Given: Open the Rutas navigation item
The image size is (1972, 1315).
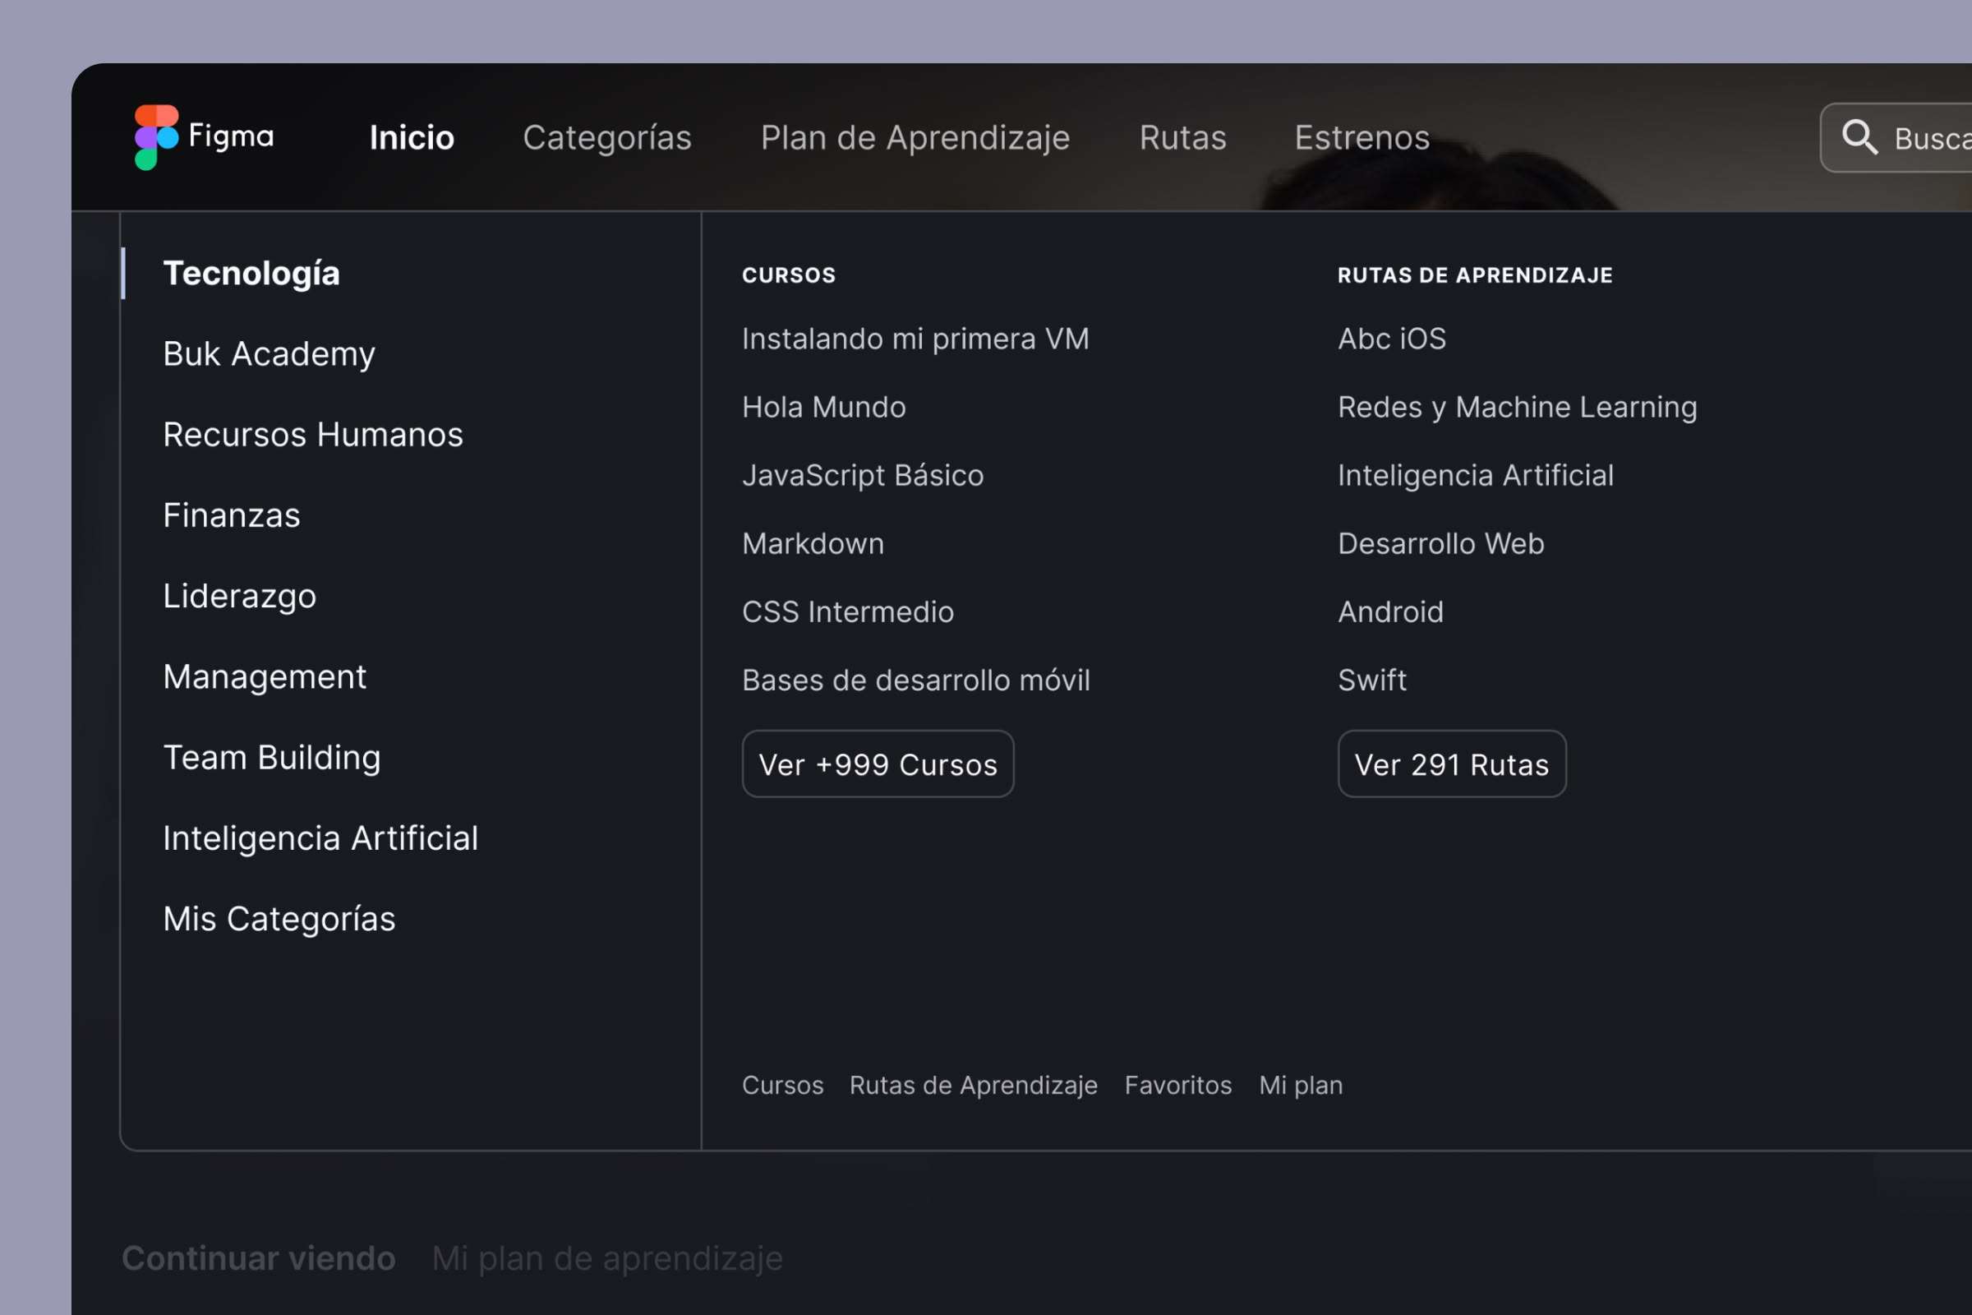Looking at the screenshot, I should point(1182,137).
